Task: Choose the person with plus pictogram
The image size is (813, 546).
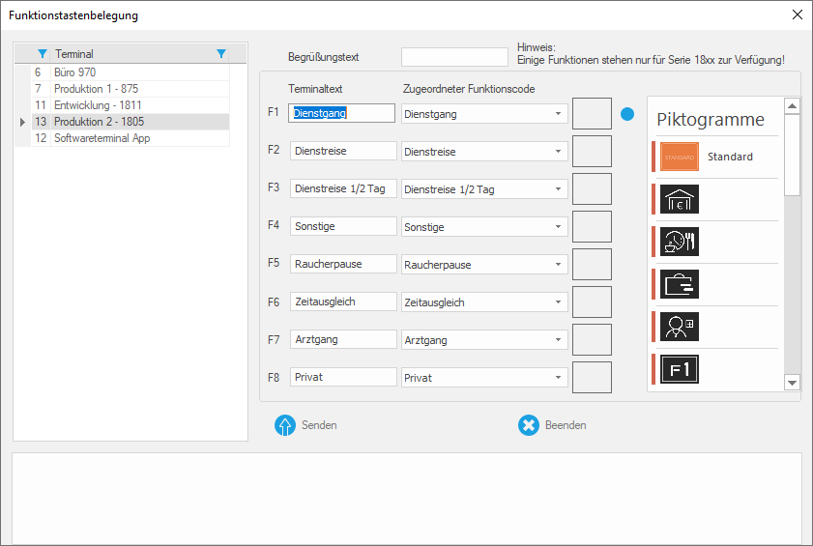Action: click(x=679, y=327)
